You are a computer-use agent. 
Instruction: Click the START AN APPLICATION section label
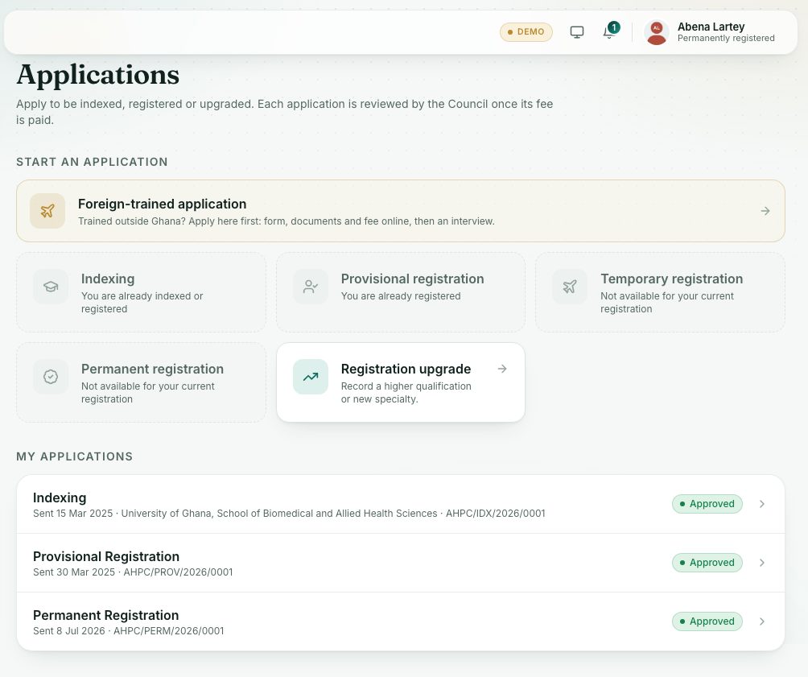point(92,162)
